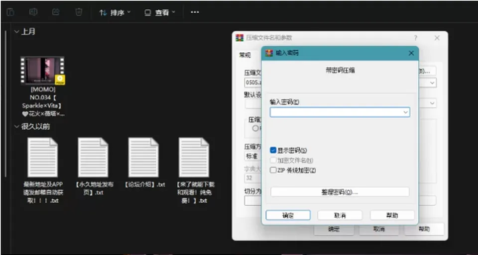Uncheck the 显示密码 checkbox
Image resolution: width=478 pixels, height=255 pixels.
[x=273, y=150]
